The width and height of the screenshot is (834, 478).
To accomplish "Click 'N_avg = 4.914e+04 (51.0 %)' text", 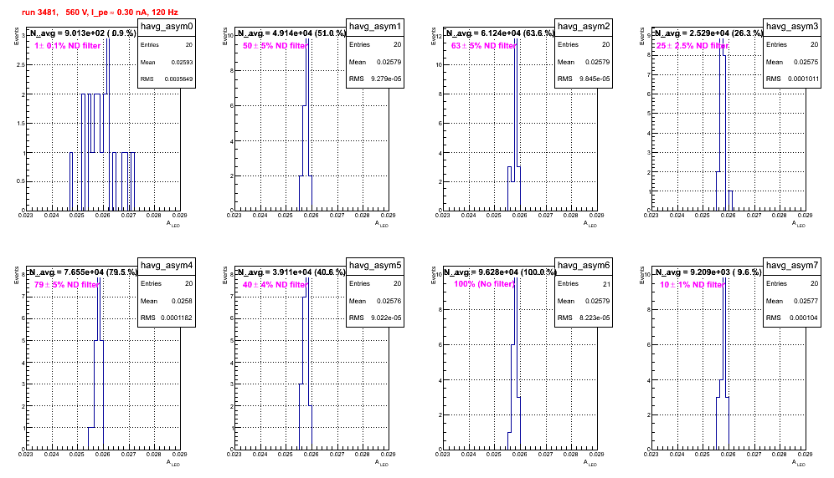I will pyautogui.click(x=291, y=33).
